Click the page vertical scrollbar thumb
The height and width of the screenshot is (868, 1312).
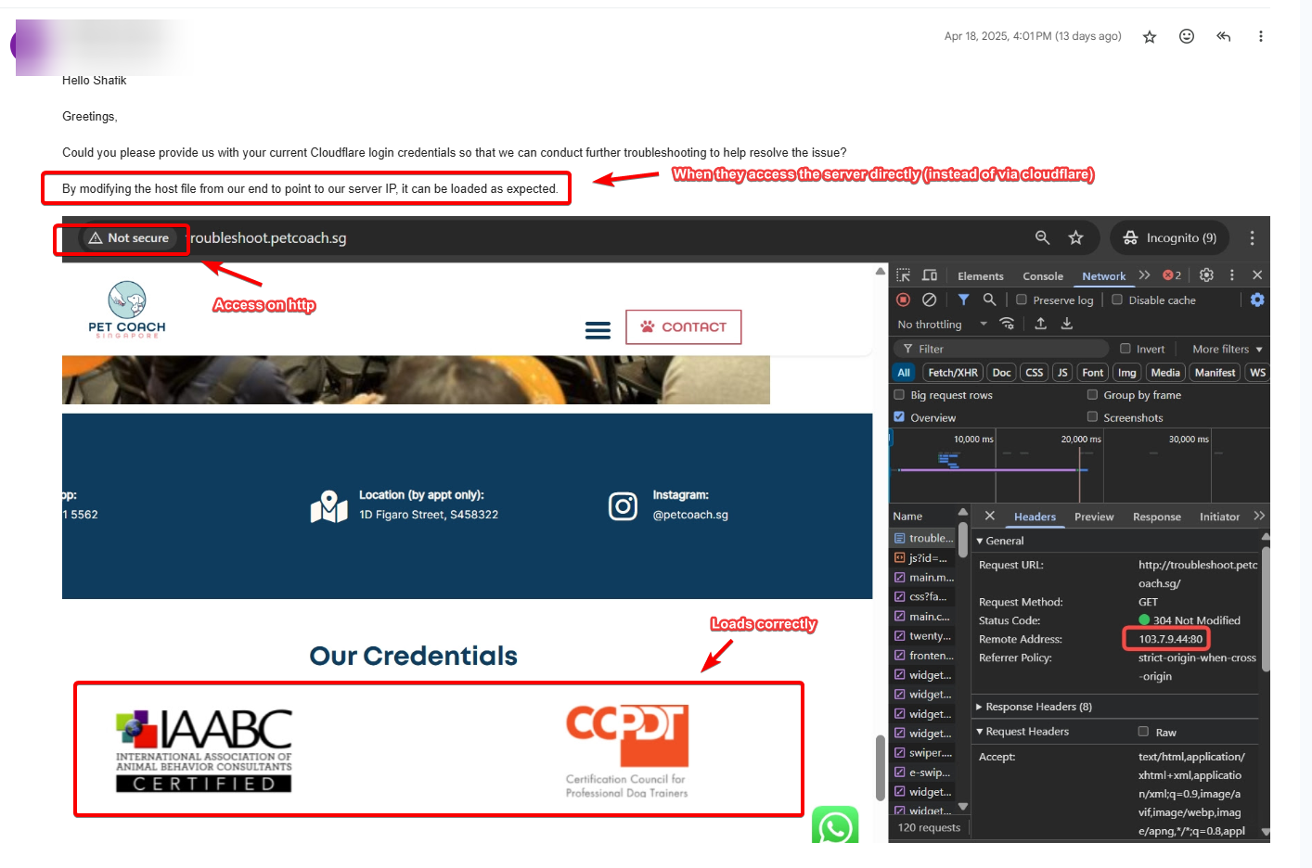881,768
